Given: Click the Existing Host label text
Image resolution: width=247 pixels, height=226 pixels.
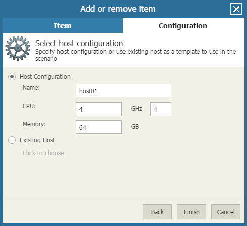Looking at the screenshot, I should pos(37,140).
